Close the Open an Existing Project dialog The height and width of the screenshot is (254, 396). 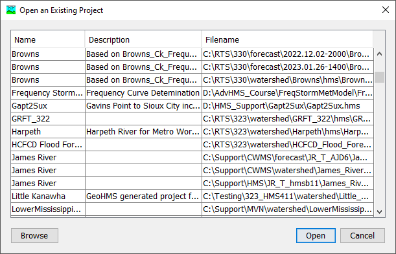(386, 10)
